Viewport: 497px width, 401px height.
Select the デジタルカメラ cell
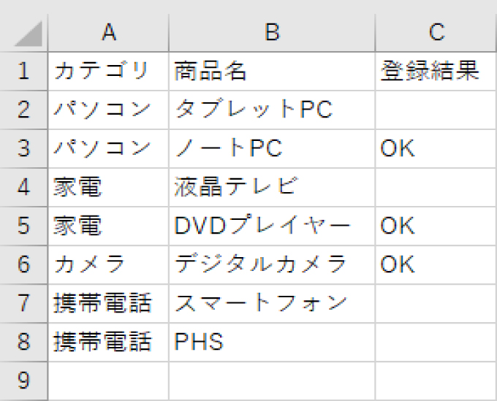(272, 264)
